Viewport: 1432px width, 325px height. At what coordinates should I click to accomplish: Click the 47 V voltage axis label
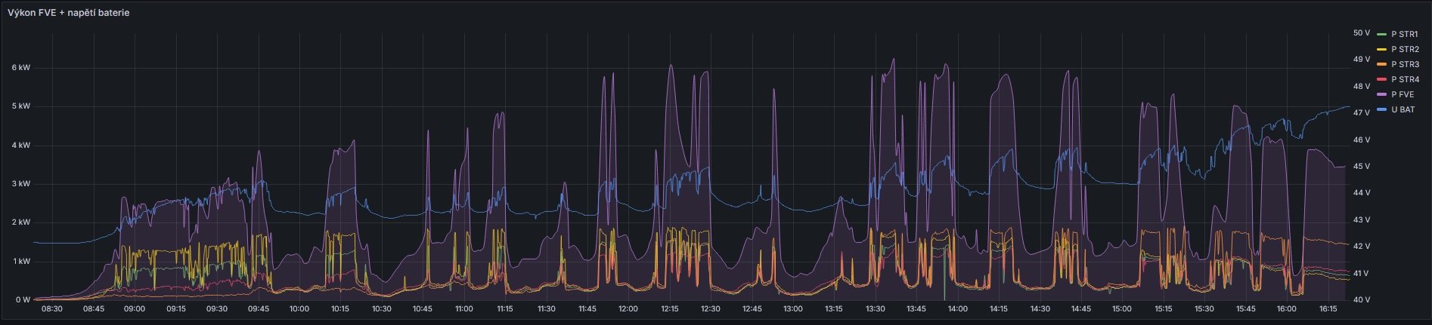(x=1362, y=113)
